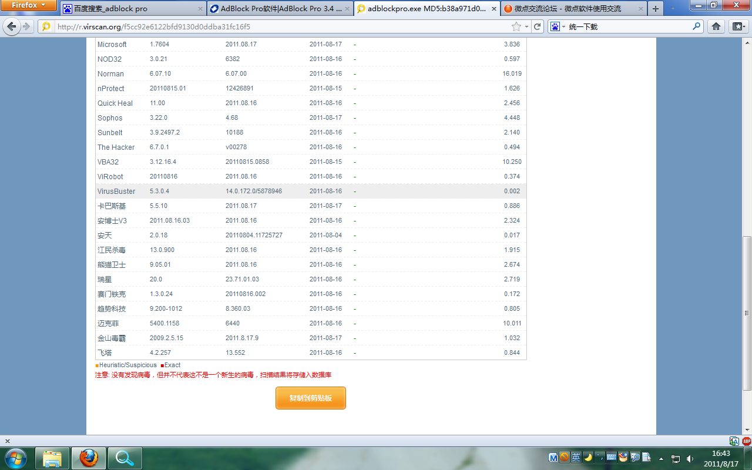Click the orange prohibited-sign language bar icon

coord(564,457)
